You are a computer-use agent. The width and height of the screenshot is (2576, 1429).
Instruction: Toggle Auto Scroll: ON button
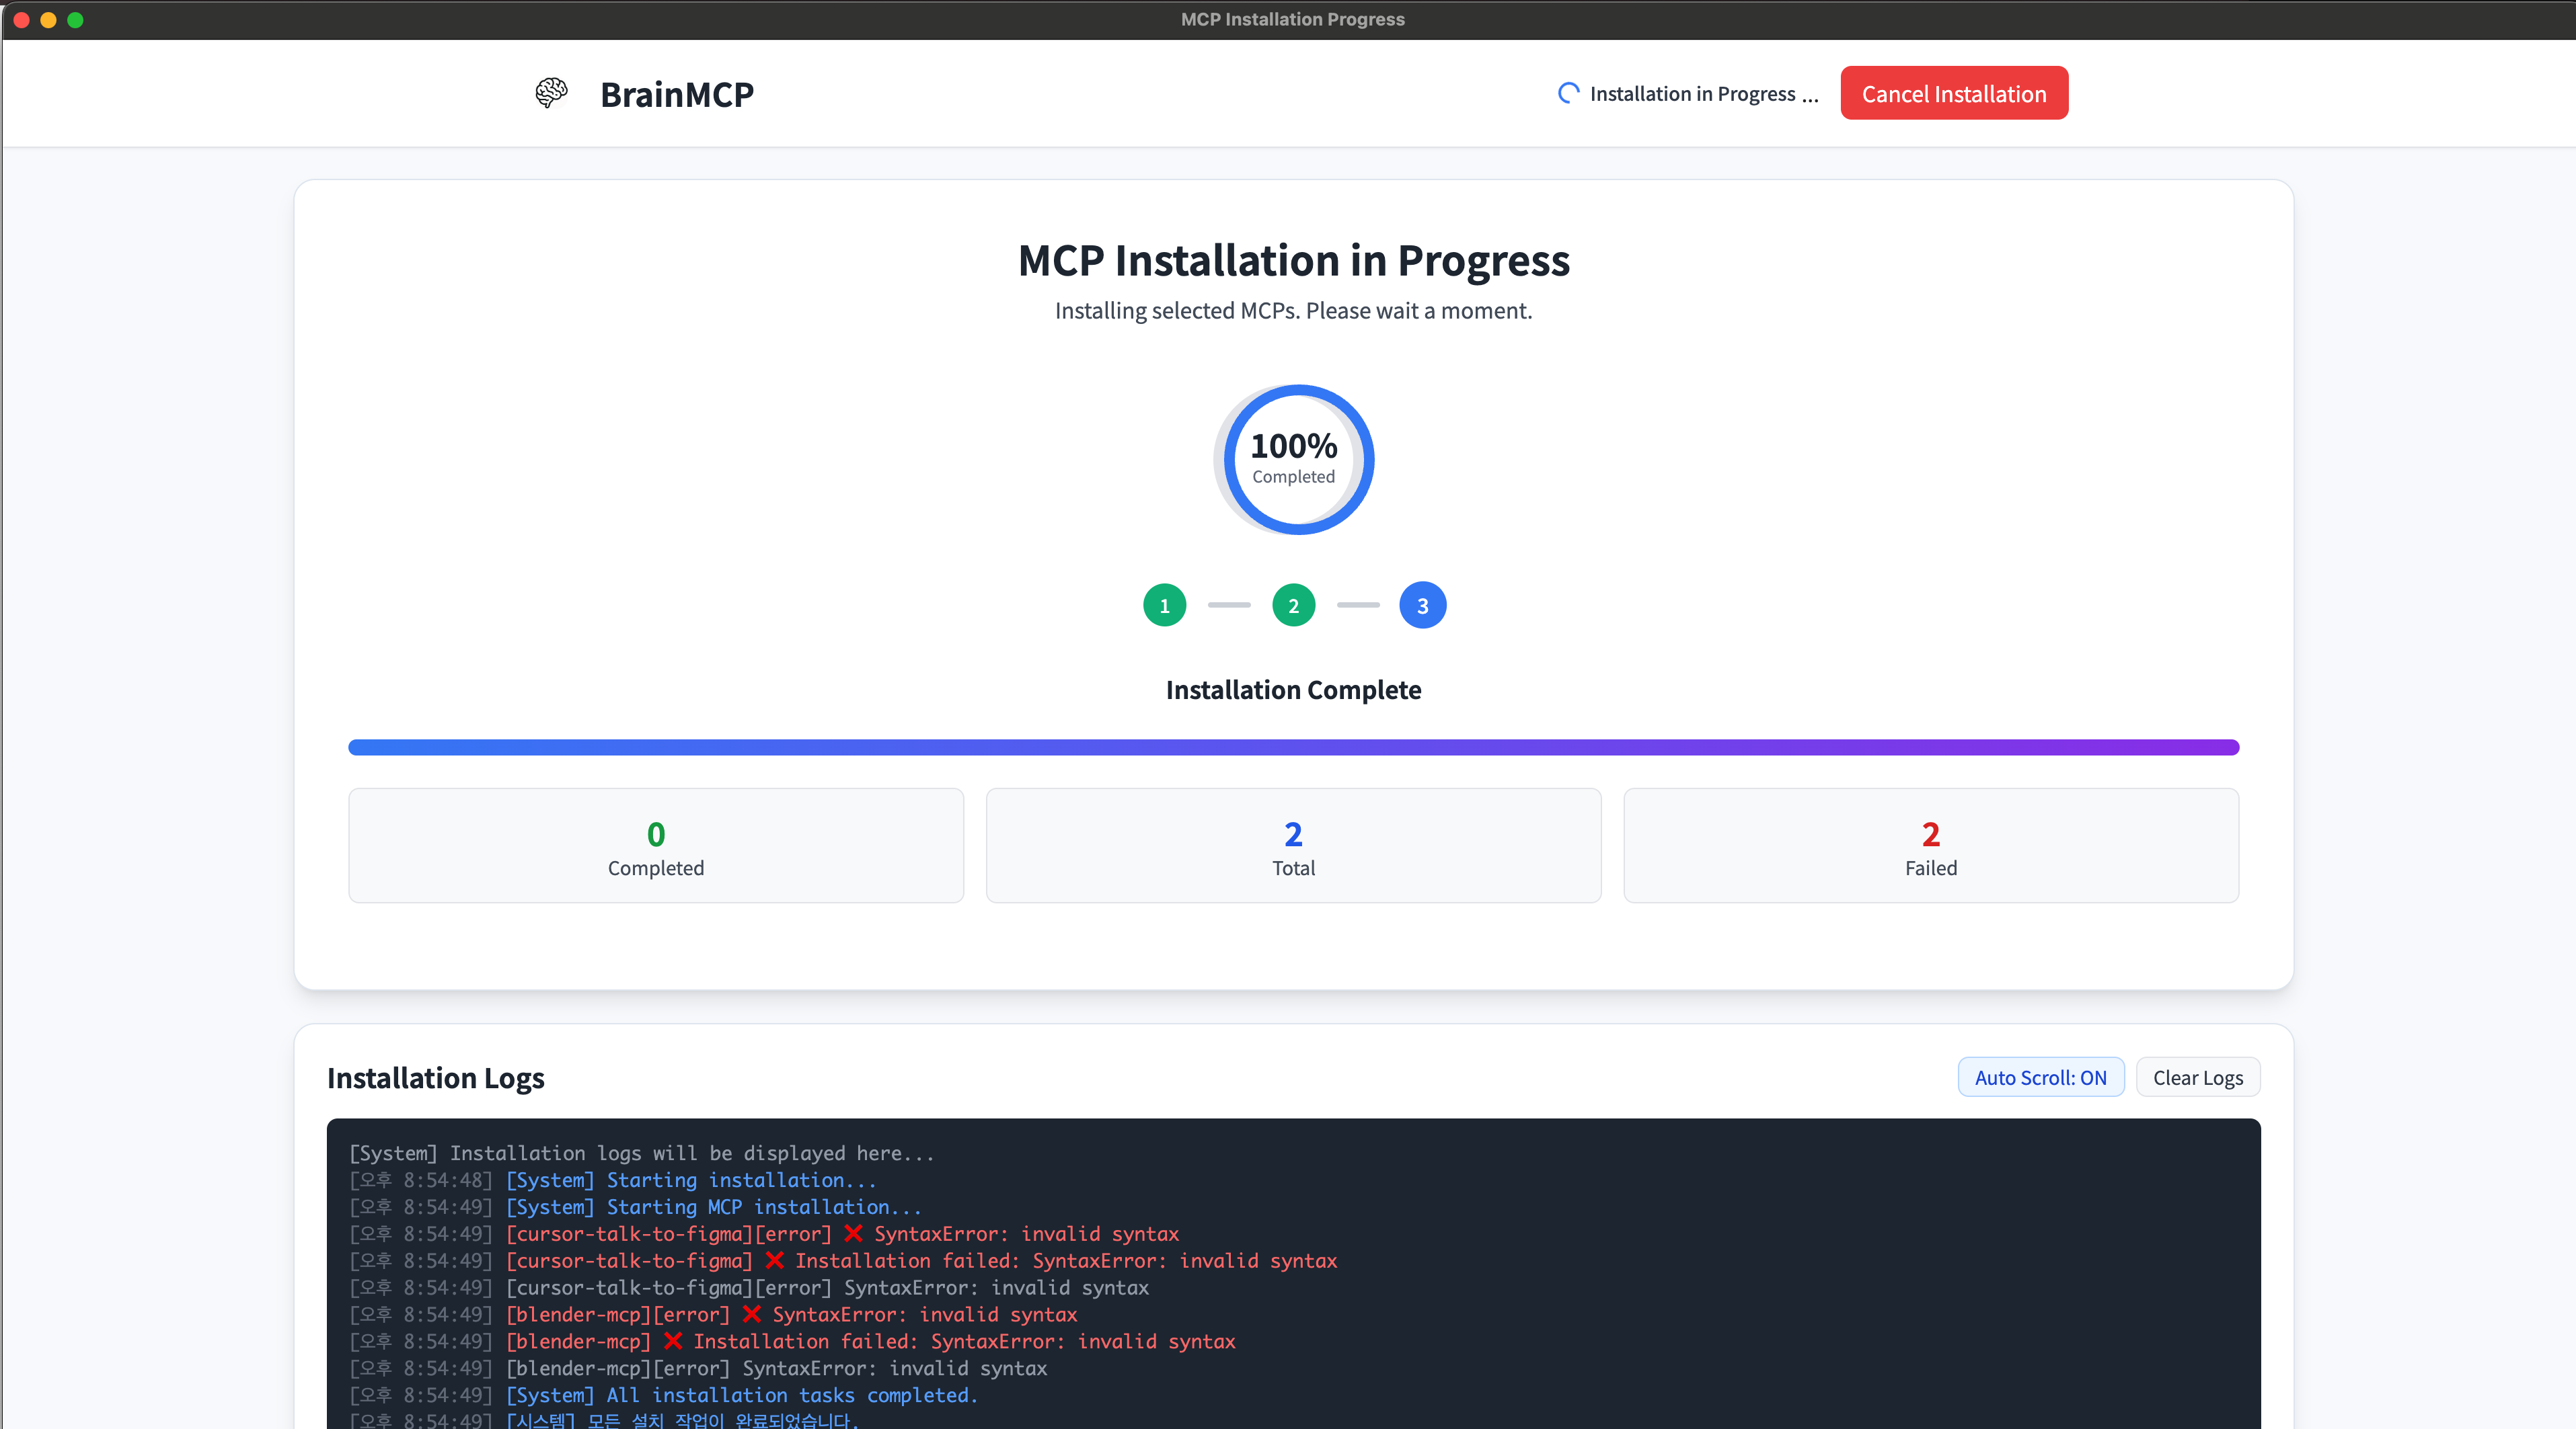(2040, 1077)
